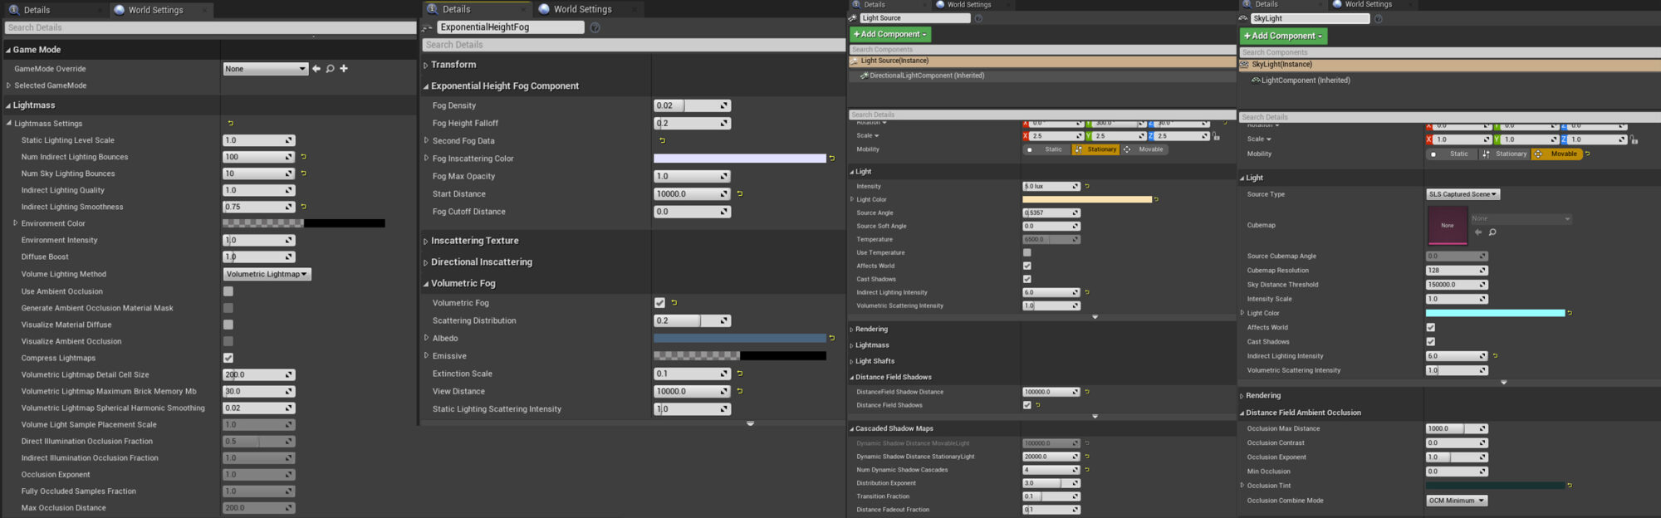This screenshot has height=518, width=1661.
Task: Set Light Source mobility to Static
Action: 1047,149
